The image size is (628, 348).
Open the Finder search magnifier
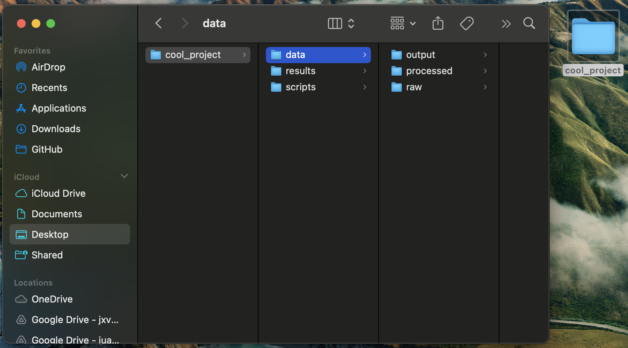529,23
